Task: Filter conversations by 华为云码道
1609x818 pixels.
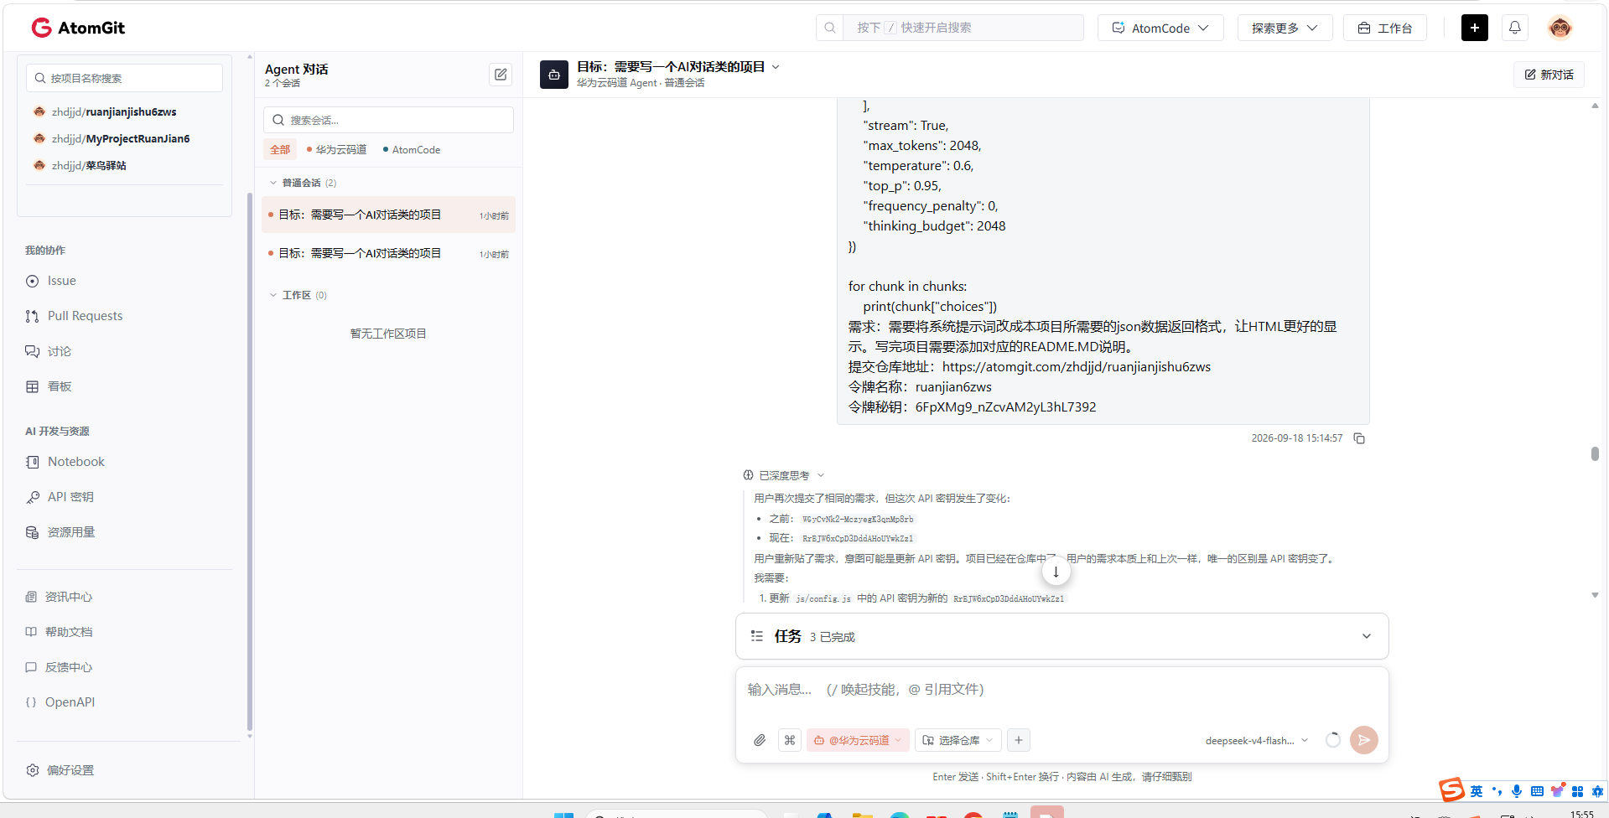Action: [336, 150]
